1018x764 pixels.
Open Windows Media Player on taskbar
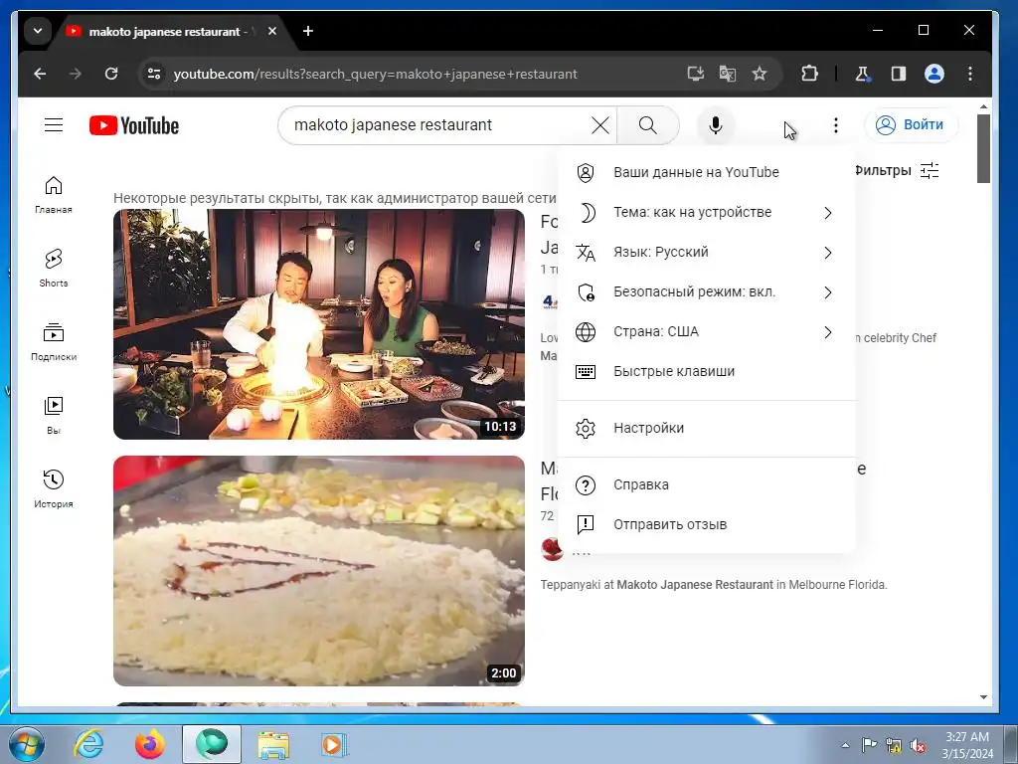coord(335,744)
